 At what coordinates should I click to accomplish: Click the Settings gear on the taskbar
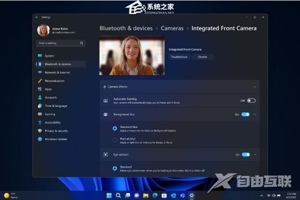point(192,195)
